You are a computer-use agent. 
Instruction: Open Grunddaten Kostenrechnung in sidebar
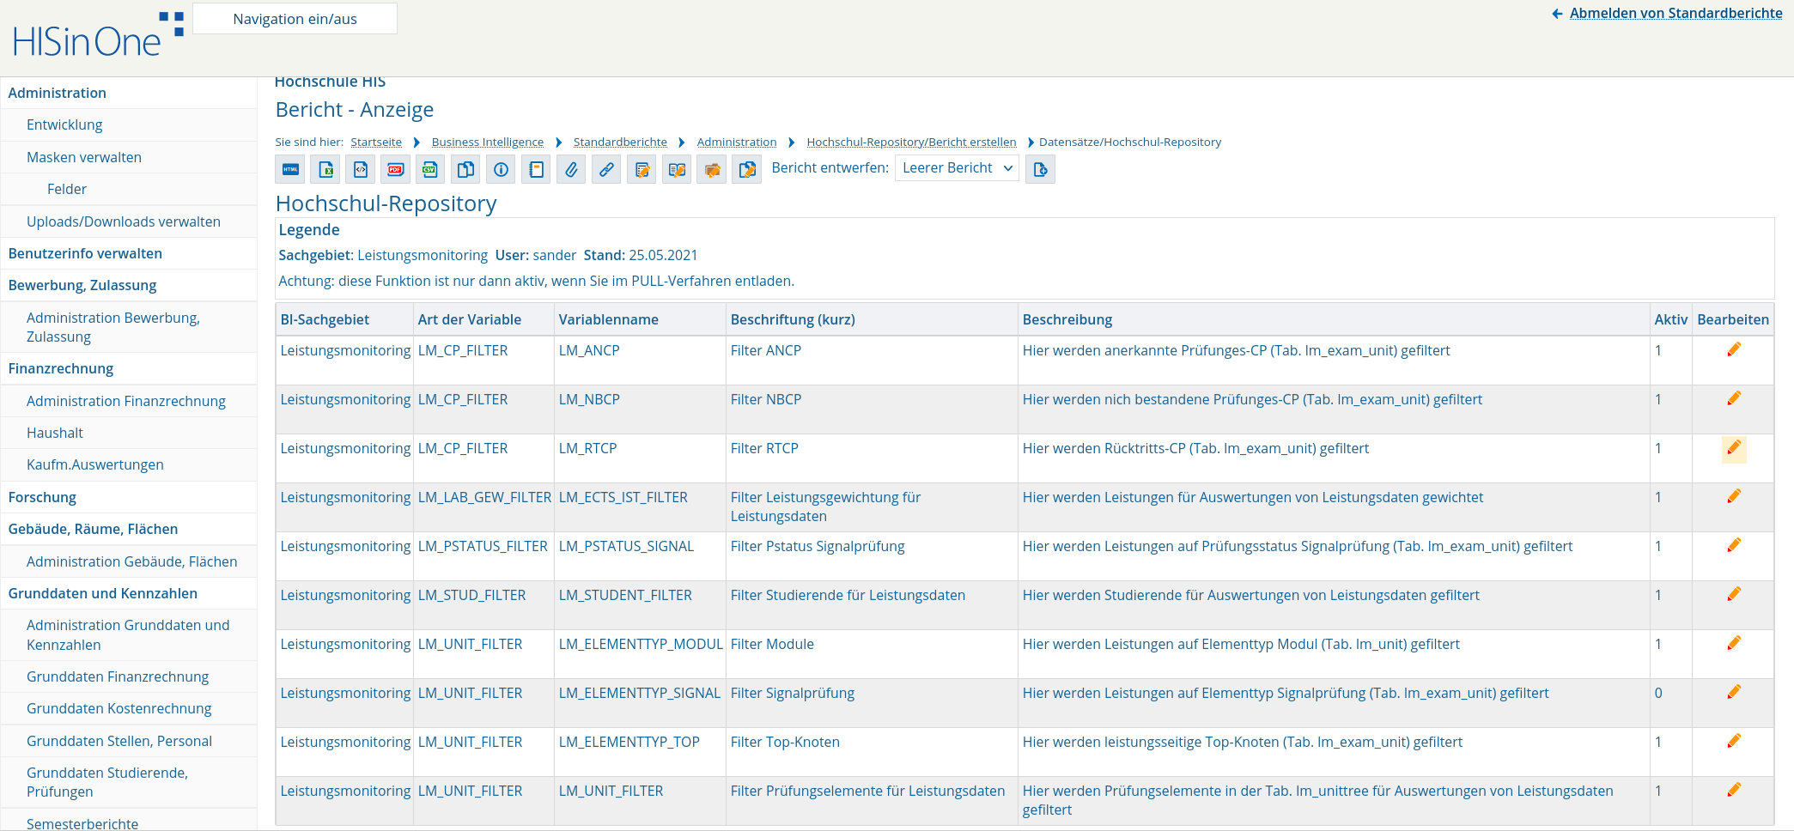click(129, 708)
